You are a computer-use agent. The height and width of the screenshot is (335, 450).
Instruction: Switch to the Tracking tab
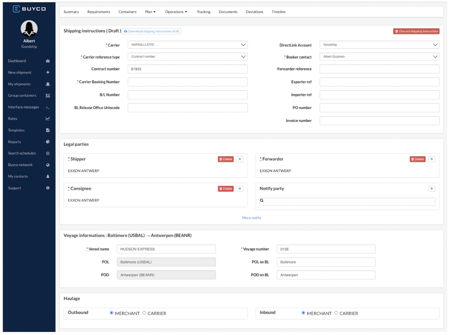203,12
